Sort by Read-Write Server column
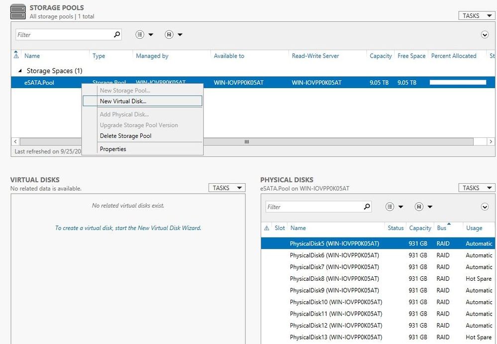Screen dimensions: 497x344 click(x=315, y=56)
